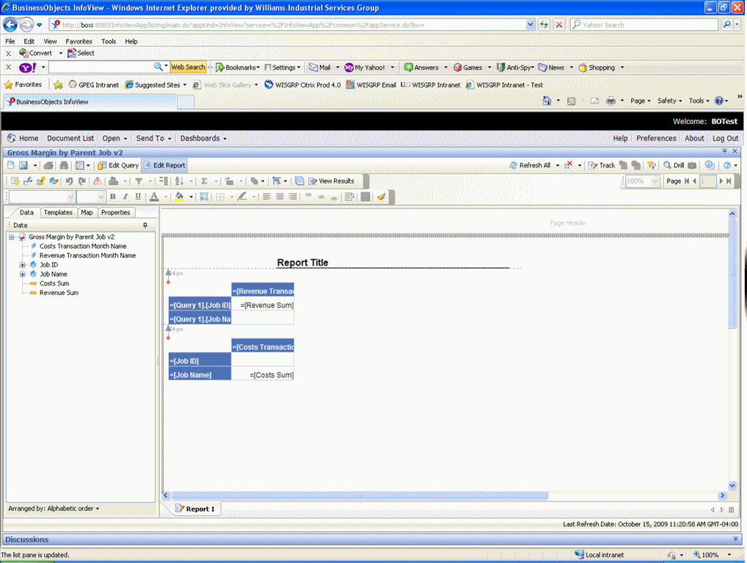The width and height of the screenshot is (747, 563).
Task: Switch to the Templates tab
Action: (58, 213)
